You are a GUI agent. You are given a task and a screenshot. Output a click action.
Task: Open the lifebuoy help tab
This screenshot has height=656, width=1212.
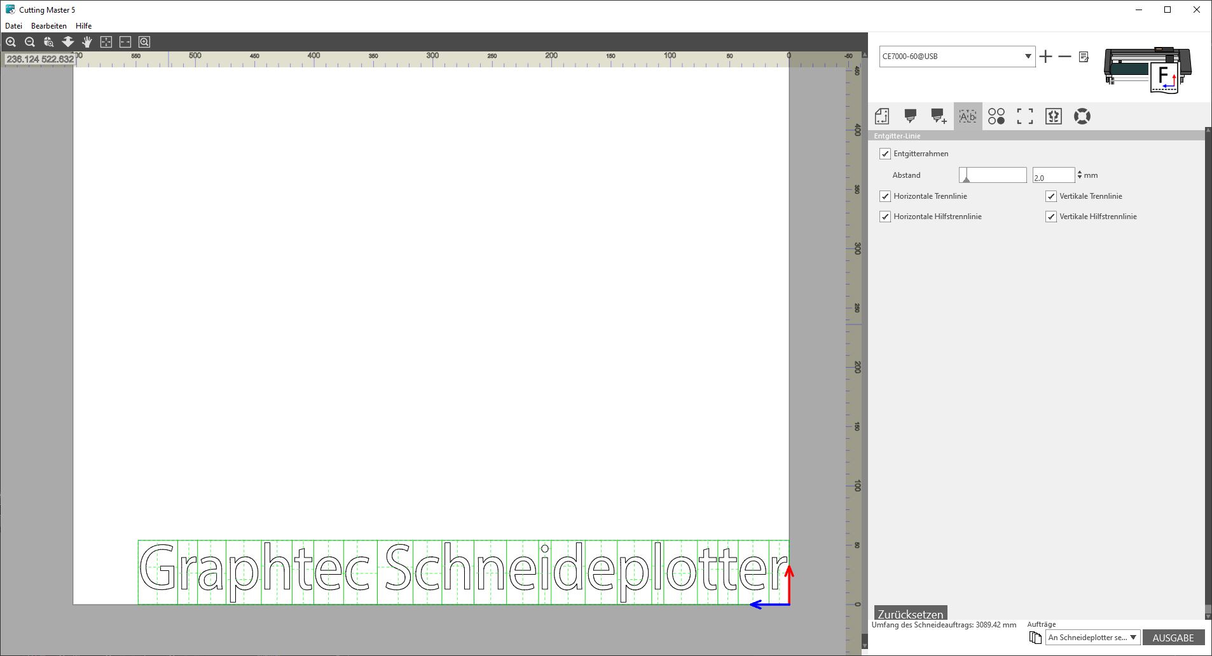pos(1082,116)
